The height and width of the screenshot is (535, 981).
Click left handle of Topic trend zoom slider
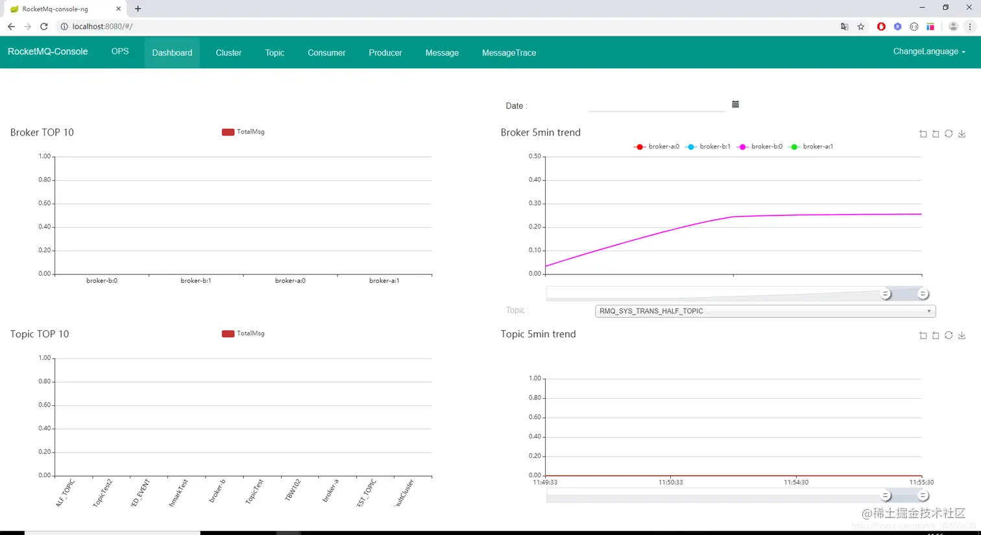(886, 495)
